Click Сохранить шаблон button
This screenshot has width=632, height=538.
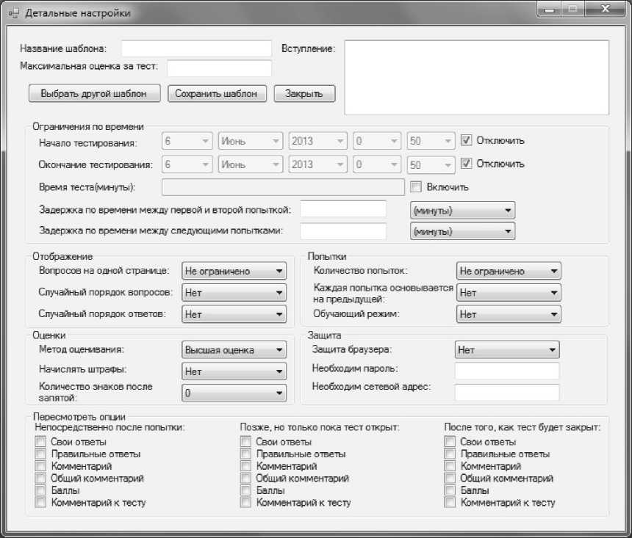pos(217,93)
